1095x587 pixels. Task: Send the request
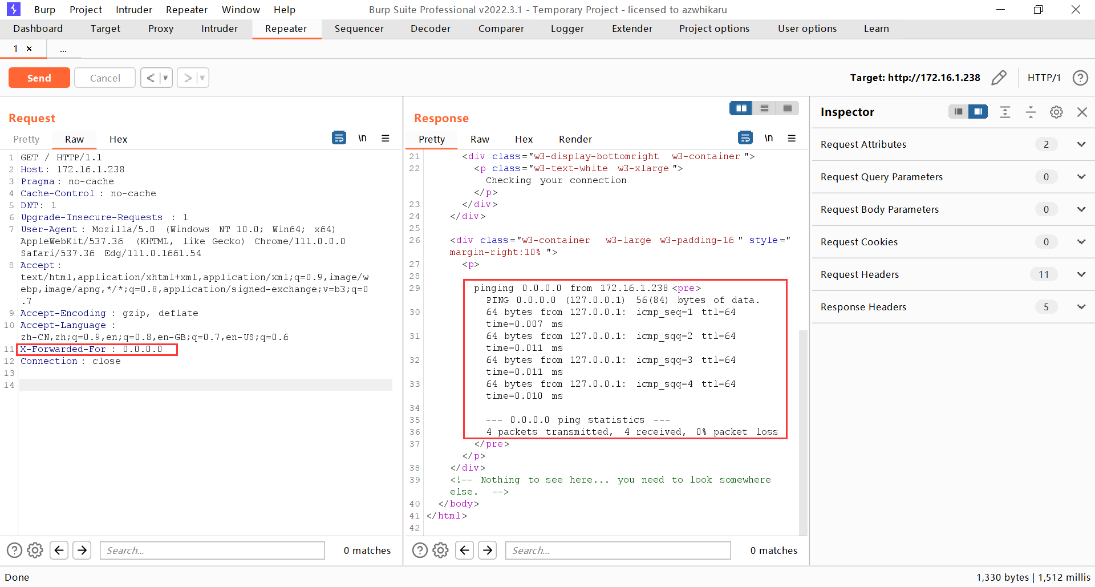(39, 78)
